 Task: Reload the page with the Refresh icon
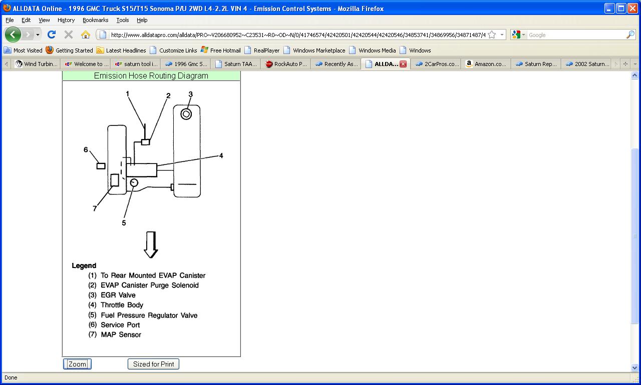[51, 34]
